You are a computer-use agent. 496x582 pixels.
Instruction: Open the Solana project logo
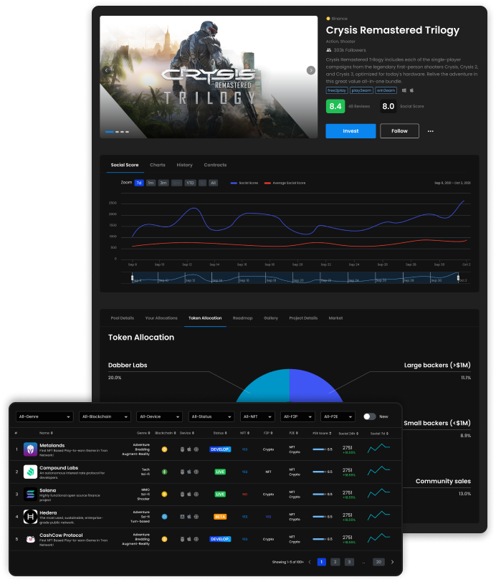coord(30,494)
